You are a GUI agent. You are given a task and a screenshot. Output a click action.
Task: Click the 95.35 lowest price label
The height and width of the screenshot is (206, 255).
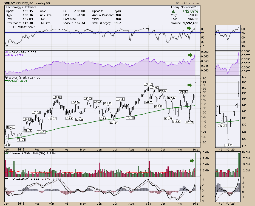coord(7,145)
